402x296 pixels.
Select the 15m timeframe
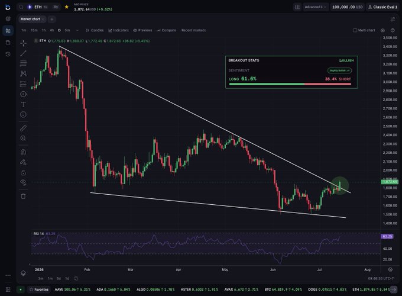point(34,30)
